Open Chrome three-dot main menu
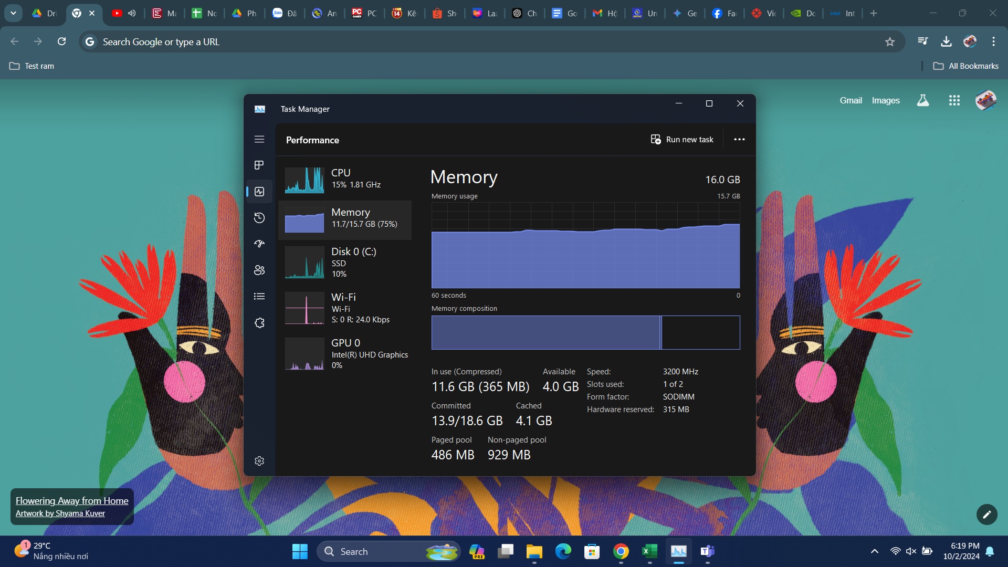 pos(993,41)
